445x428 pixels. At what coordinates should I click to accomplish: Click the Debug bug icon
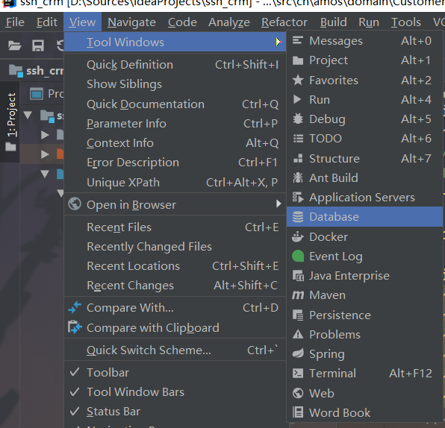click(x=298, y=119)
